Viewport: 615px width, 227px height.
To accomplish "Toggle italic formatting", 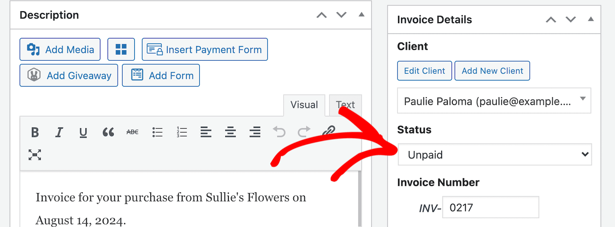I will point(59,132).
